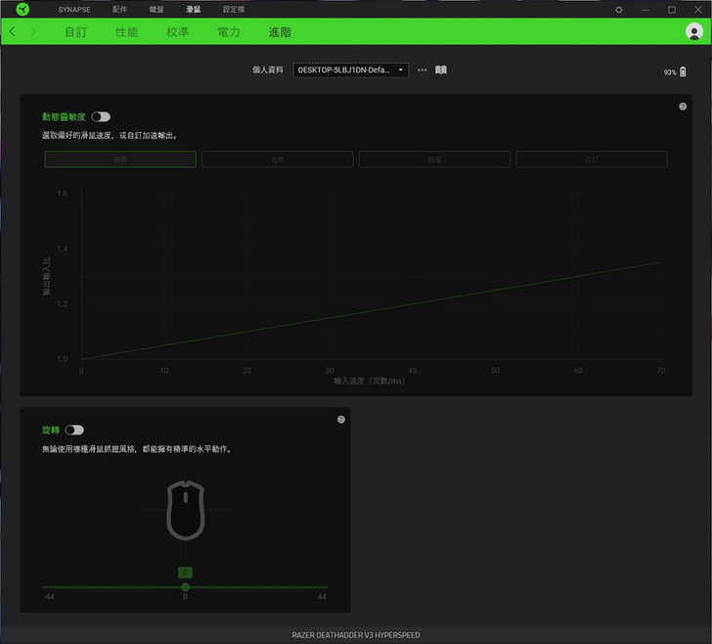Open the user account avatar

tap(694, 31)
